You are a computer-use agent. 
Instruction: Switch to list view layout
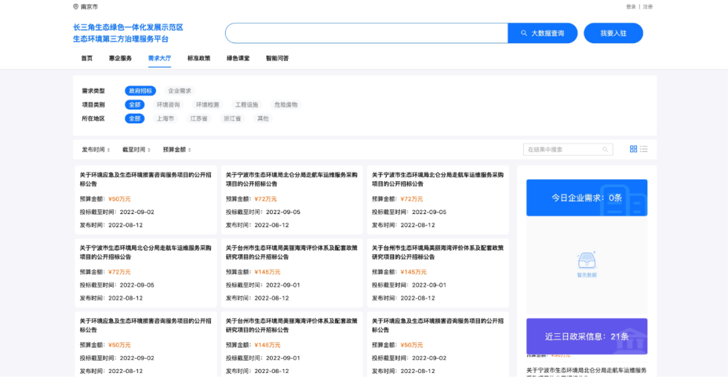click(x=644, y=149)
